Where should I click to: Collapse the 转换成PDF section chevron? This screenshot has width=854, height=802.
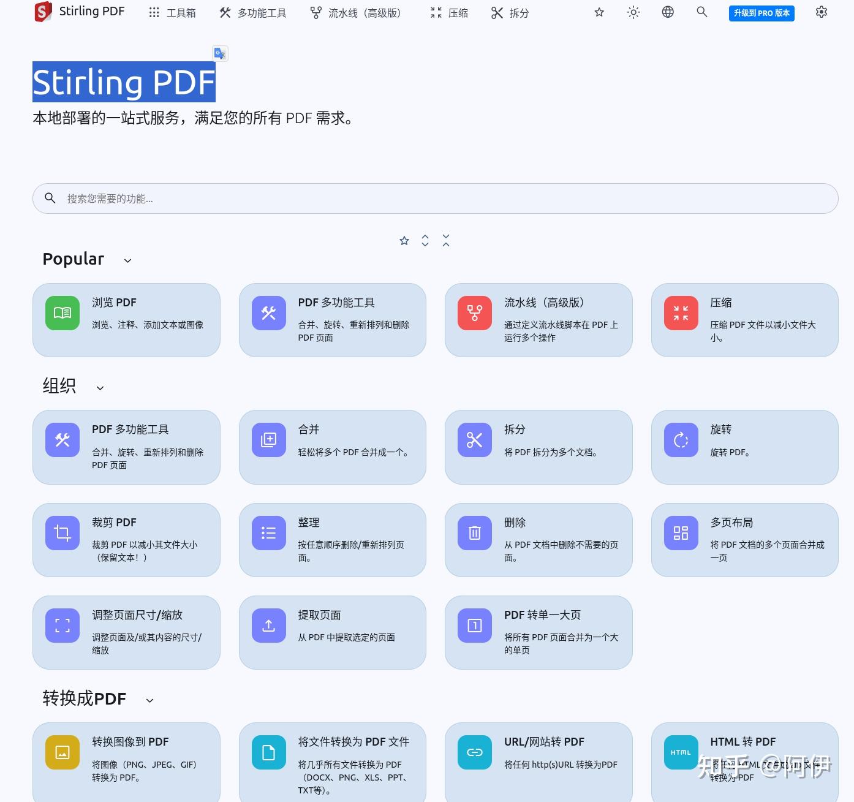[x=149, y=700]
